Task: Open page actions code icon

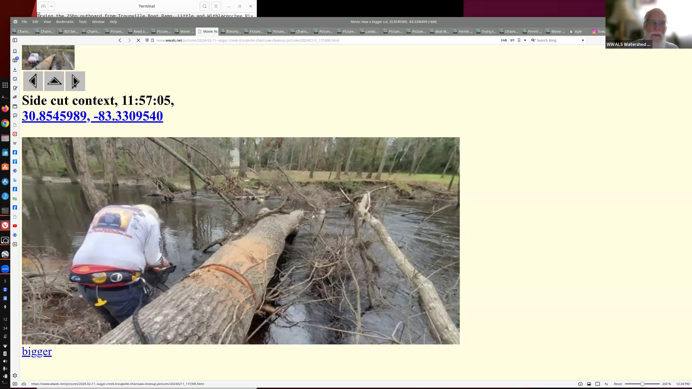Action: 606,384
